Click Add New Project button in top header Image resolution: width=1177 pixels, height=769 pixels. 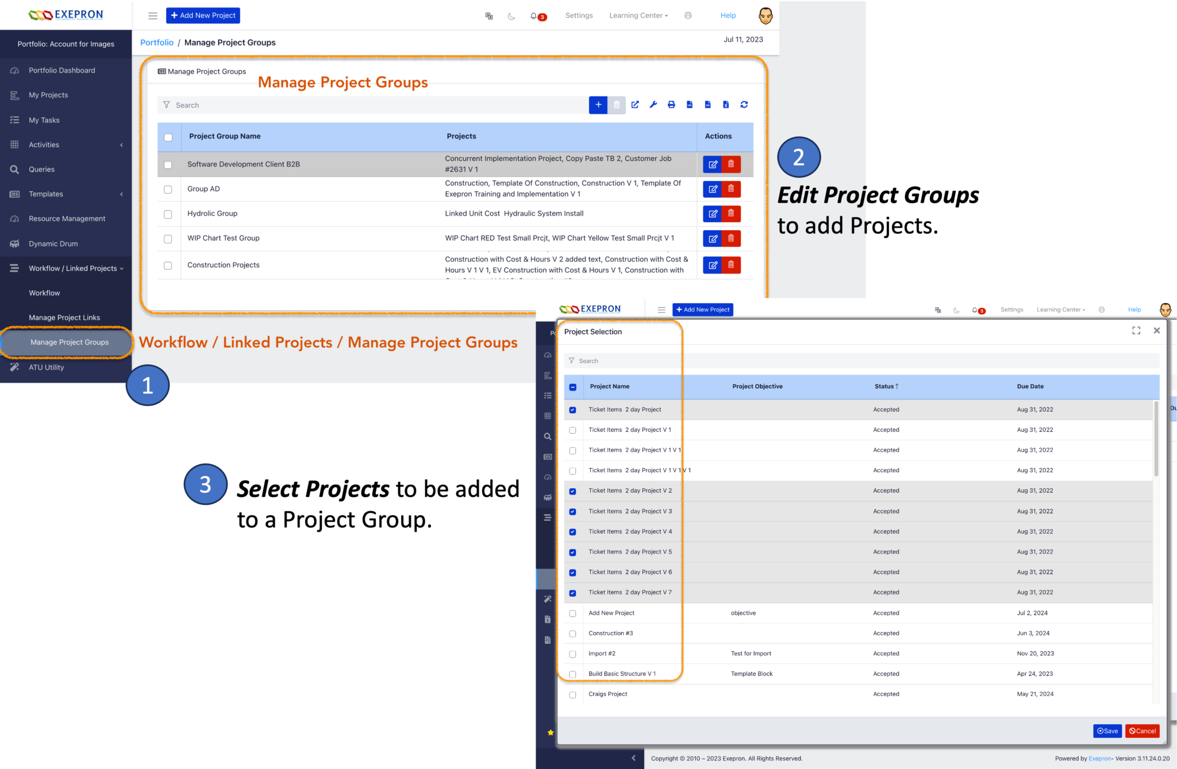pyautogui.click(x=203, y=16)
